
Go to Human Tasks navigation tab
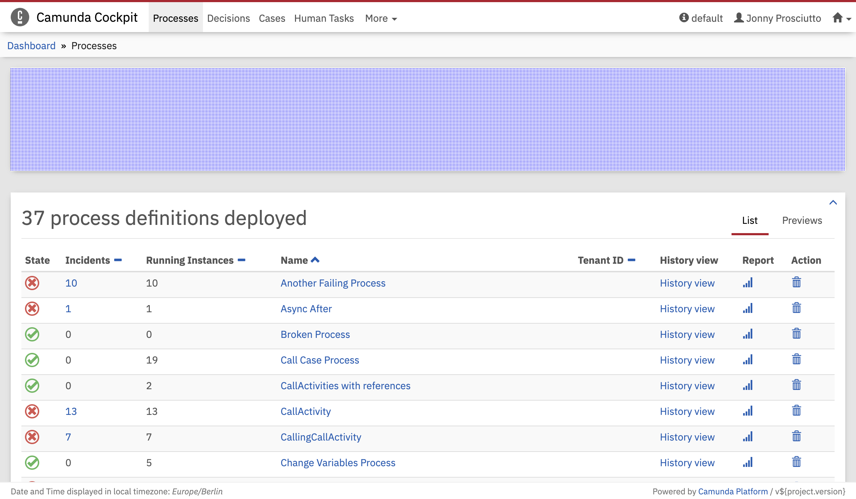coord(324,18)
